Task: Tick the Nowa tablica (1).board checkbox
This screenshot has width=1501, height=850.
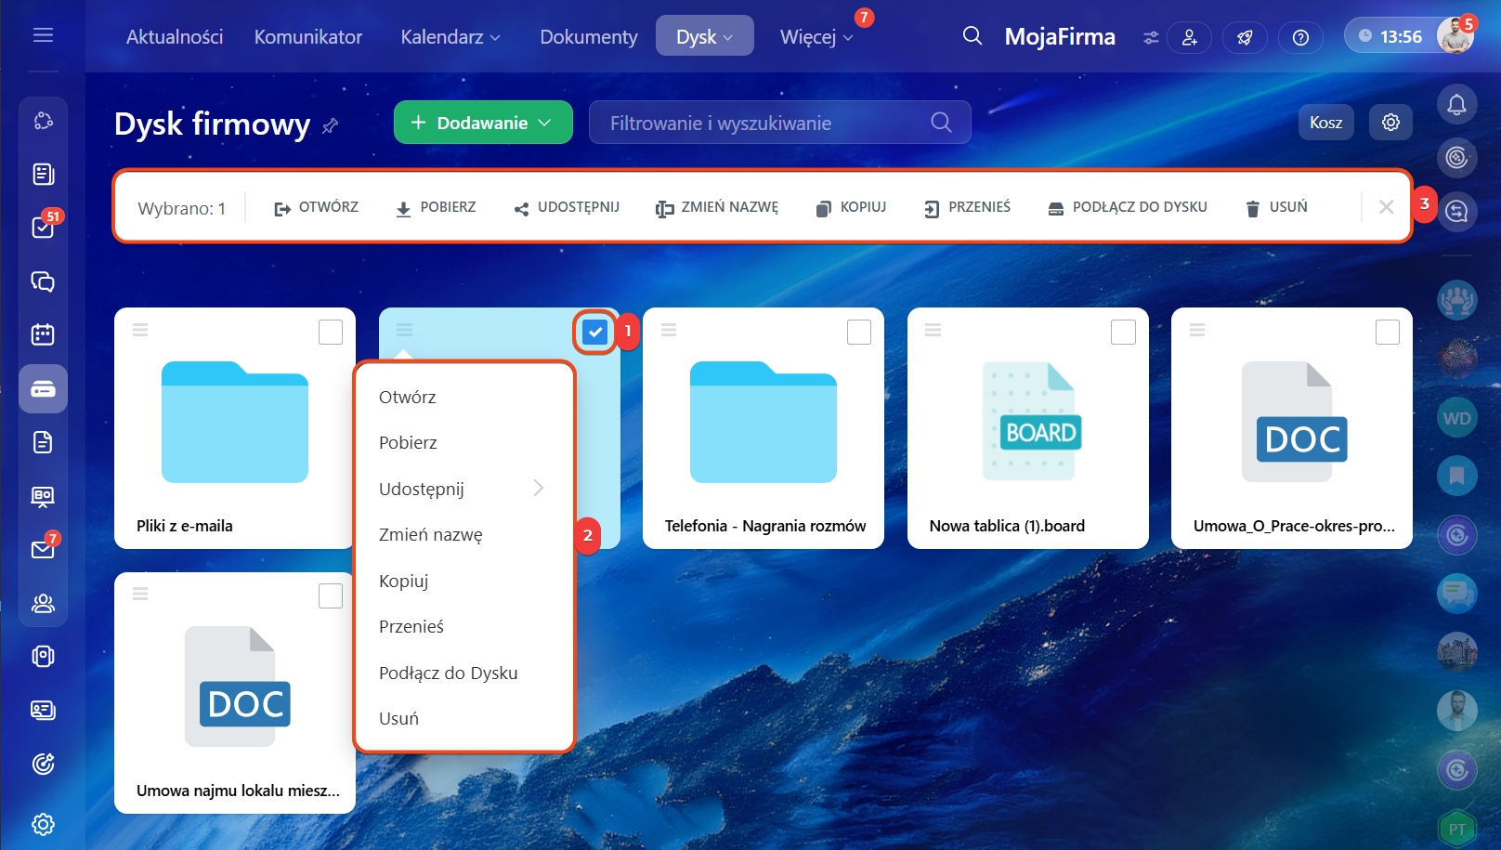Action: coord(1123,332)
